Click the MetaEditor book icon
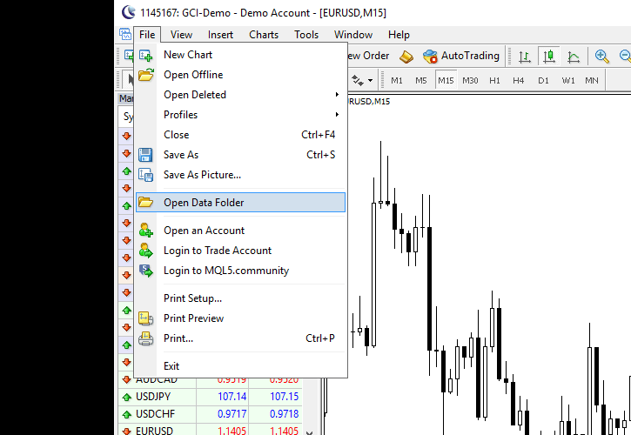This screenshot has width=631, height=435. 406,56
